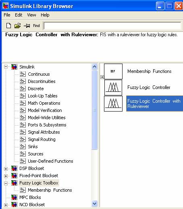This screenshot has width=183, height=209.
Task: Click the New model toolbar icon
Action: (x=8, y=25)
